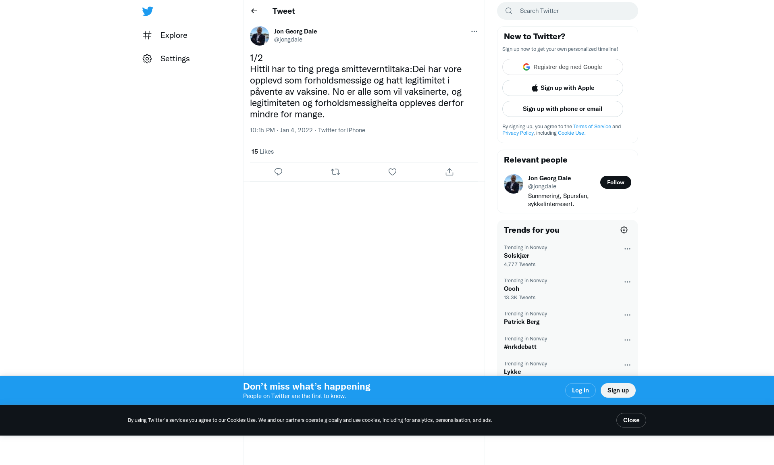Expand more options for the Patrick Berg trend
Screen dimensions: 774x465
[627, 315]
